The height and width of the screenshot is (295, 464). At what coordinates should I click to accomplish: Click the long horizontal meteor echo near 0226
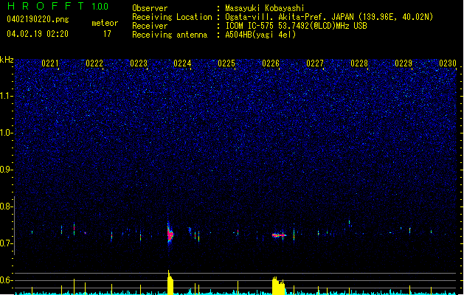pos(279,235)
